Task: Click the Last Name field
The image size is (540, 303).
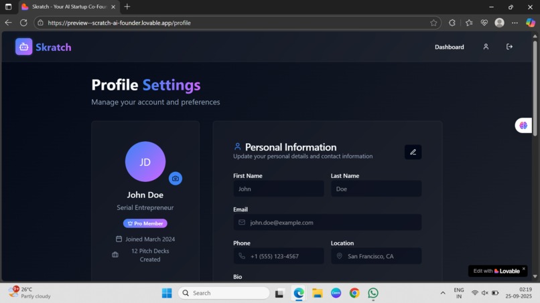Action: click(376, 189)
